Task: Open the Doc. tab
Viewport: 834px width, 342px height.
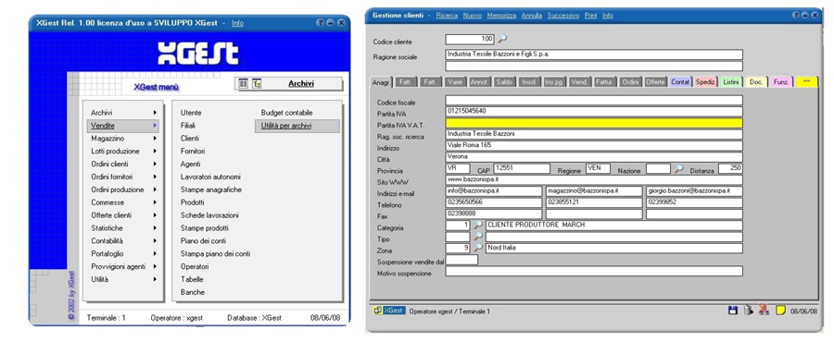Action: point(756,82)
